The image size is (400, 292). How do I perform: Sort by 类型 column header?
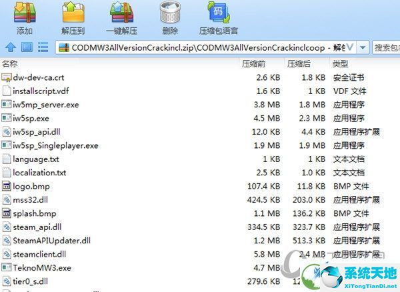point(340,64)
